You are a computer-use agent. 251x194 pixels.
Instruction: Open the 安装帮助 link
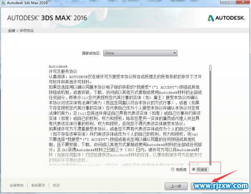click(16, 185)
